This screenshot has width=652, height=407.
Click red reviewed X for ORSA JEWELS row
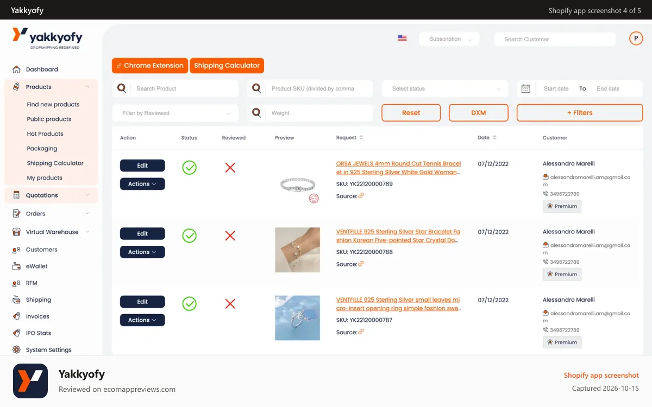coord(230,168)
